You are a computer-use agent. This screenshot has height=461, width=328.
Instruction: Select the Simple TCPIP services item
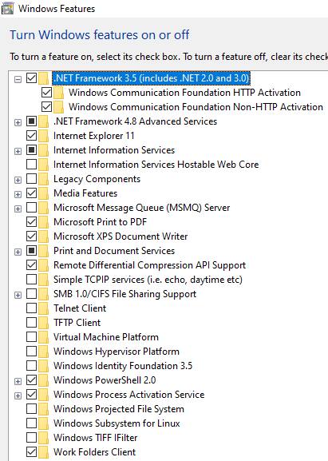(x=148, y=280)
